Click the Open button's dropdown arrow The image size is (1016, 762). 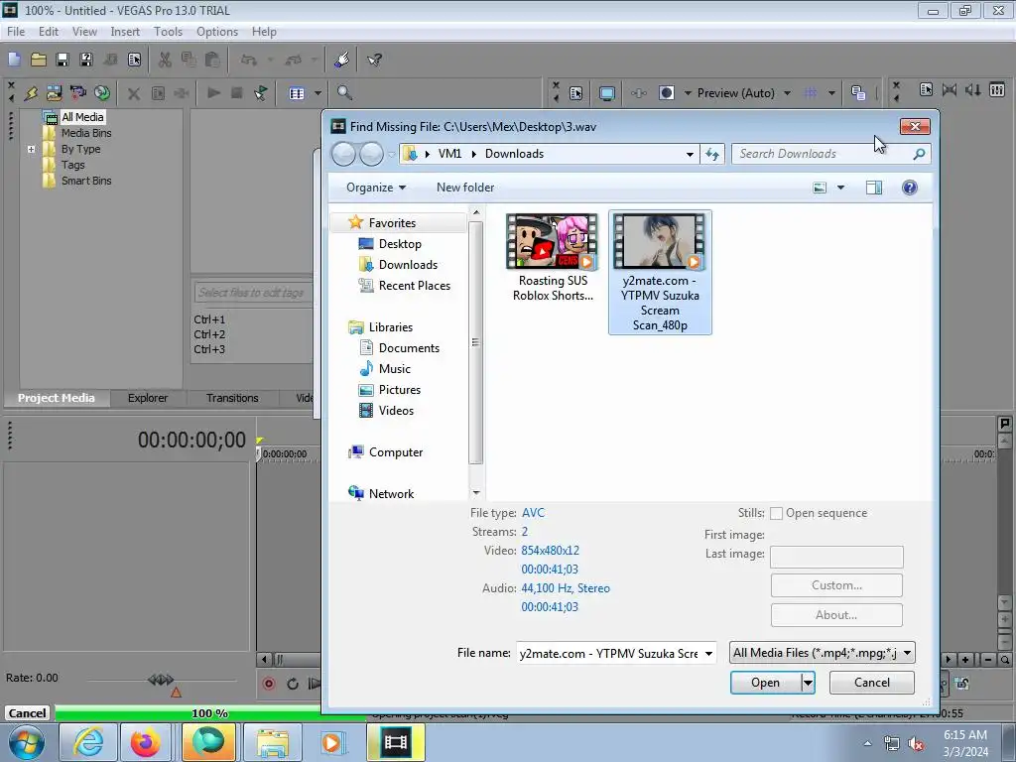click(x=808, y=683)
